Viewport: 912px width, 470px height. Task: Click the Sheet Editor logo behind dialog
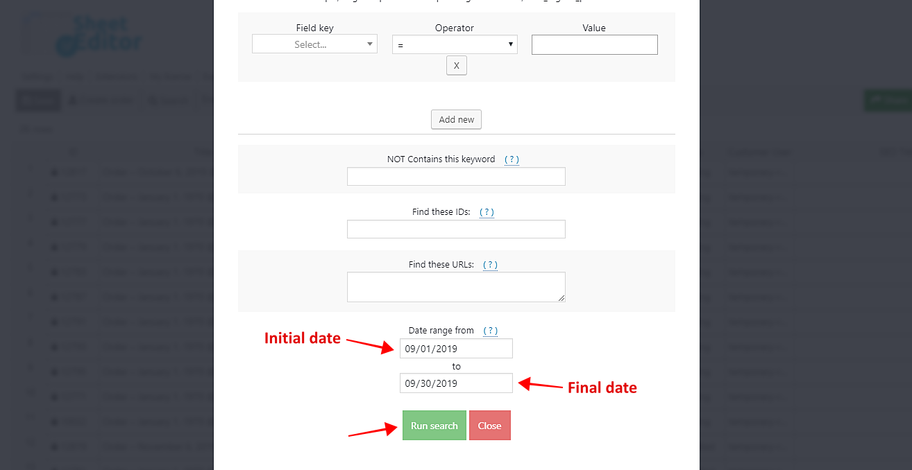[97, 36]
